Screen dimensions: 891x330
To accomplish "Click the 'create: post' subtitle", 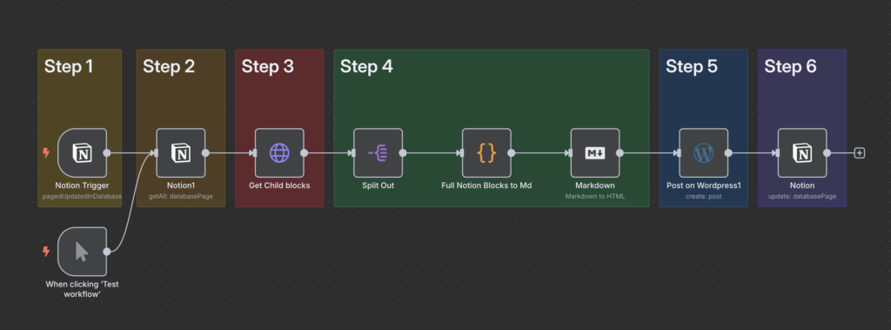I will point(703,196).
